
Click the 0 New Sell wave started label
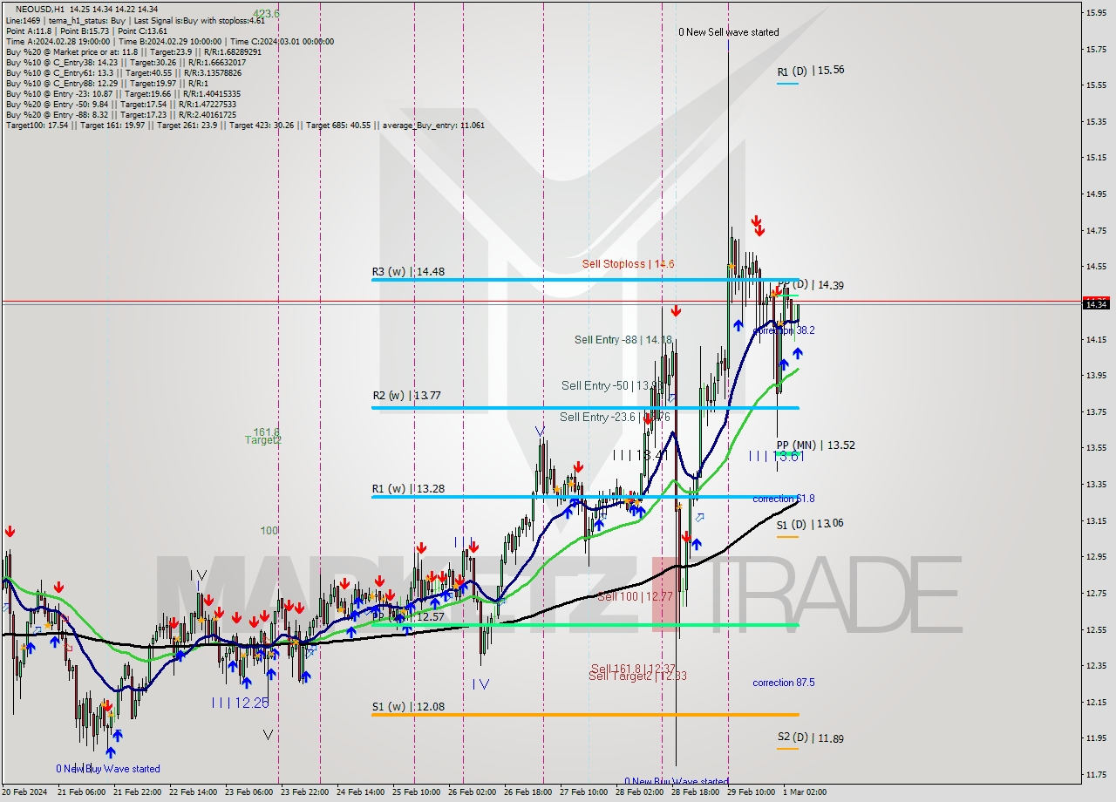pos(729,32)
